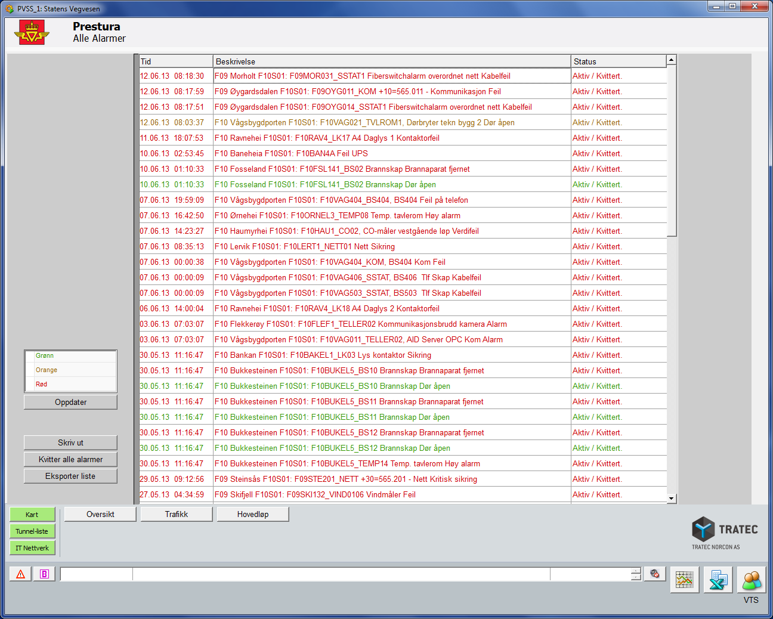Screen dimensions: 773x619
Task: Open the Tunnel-liste view
Action: tap(32, 531)
